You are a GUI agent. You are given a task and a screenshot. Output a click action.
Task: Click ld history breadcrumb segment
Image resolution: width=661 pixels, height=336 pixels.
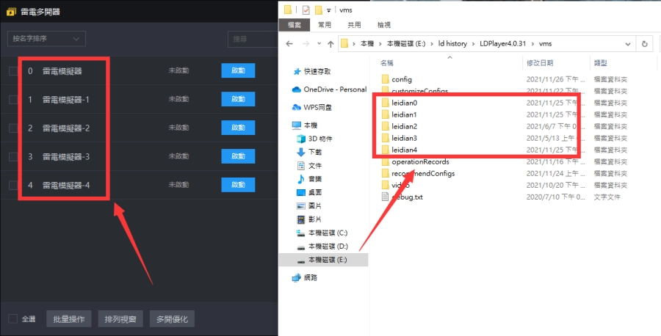452,44
